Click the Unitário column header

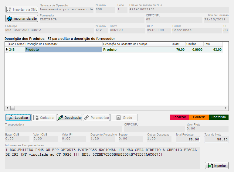[x=195, y=44]
